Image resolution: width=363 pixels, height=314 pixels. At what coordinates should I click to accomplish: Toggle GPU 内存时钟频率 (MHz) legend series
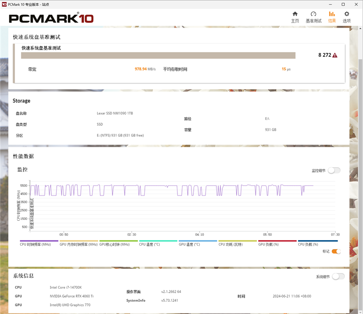click(x=78, y=243)
